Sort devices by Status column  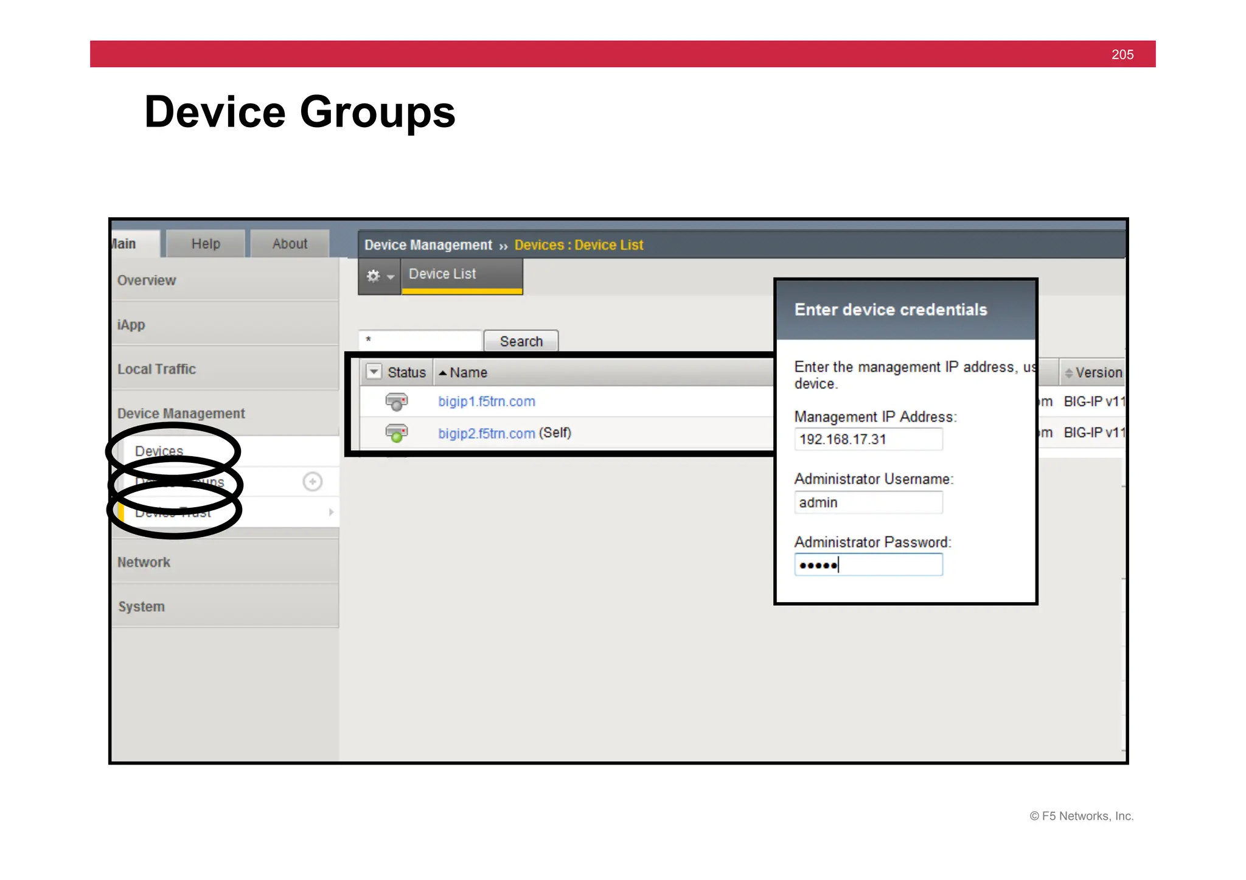[x=406, y=373]
